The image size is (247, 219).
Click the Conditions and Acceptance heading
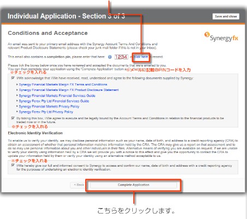pos(48,33)
